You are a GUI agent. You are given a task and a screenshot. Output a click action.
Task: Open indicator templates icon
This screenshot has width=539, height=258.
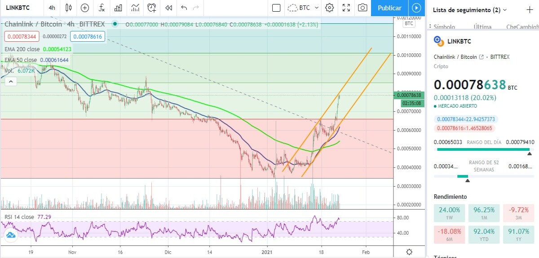pyautogui.click(x=135, y=8)
